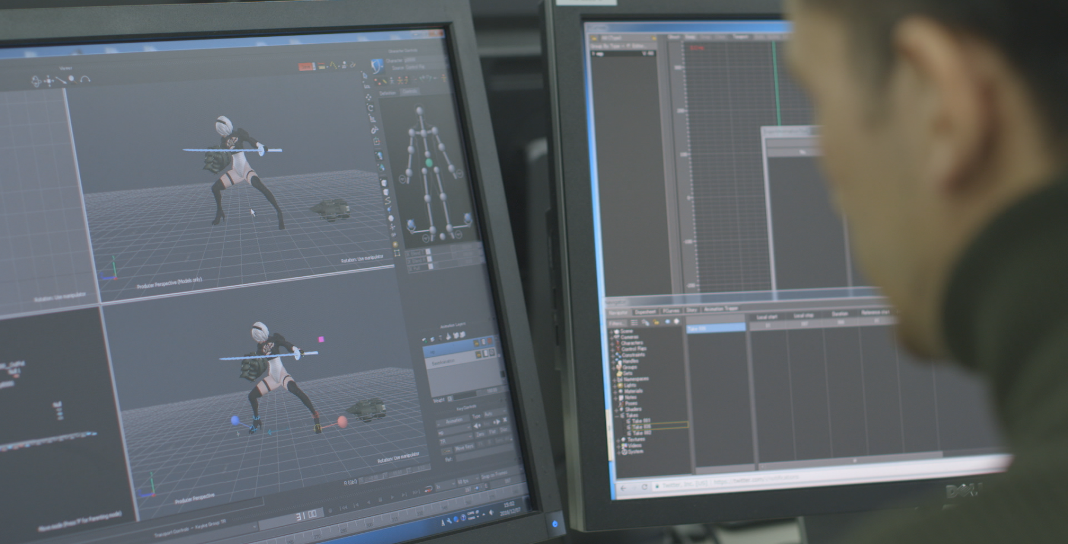Toggle the red mute icon on selected layer
Image resolution: width=1068 pixels, height=544 pixels.
click(490, 341)
